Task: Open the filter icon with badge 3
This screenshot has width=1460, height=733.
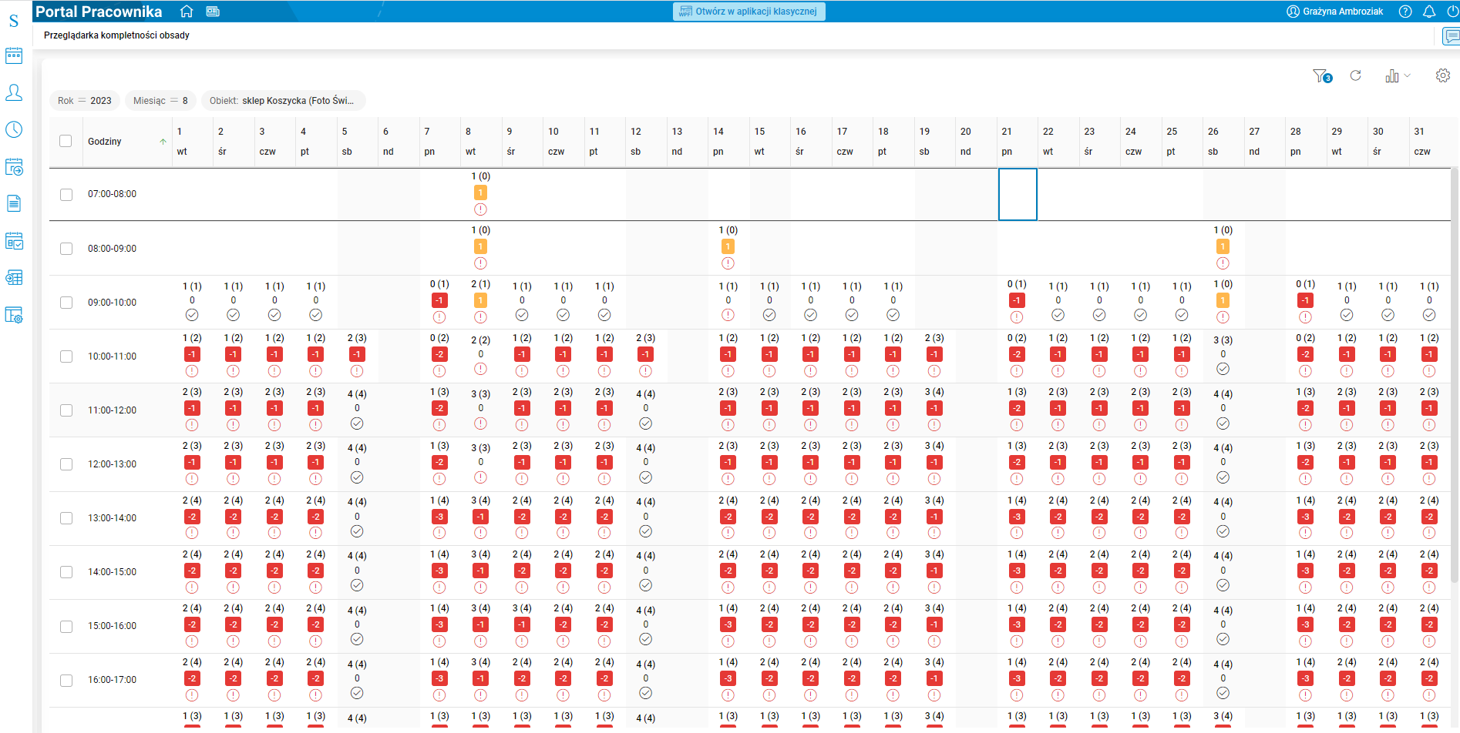Action: pos(1322,76)
